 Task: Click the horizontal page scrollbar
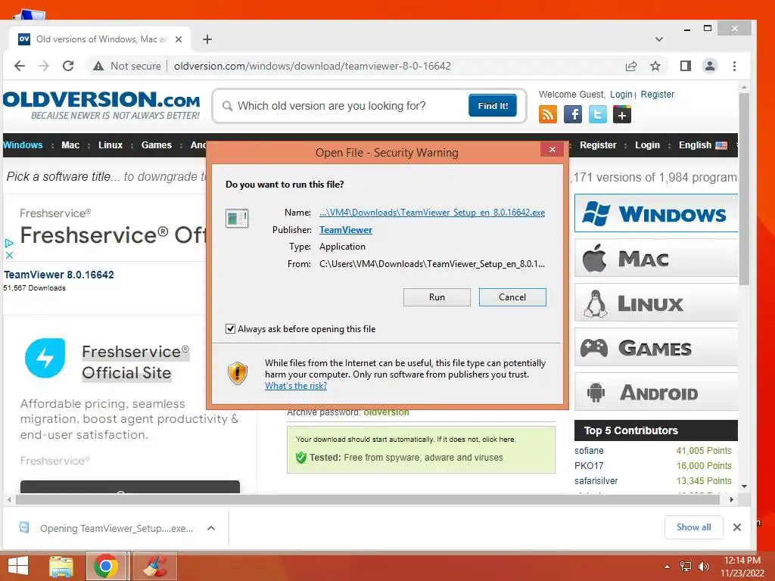tap(368, 499)
